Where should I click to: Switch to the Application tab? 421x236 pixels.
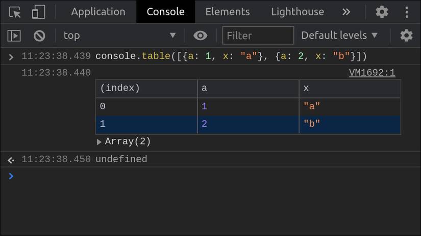(x=98, y=12)
